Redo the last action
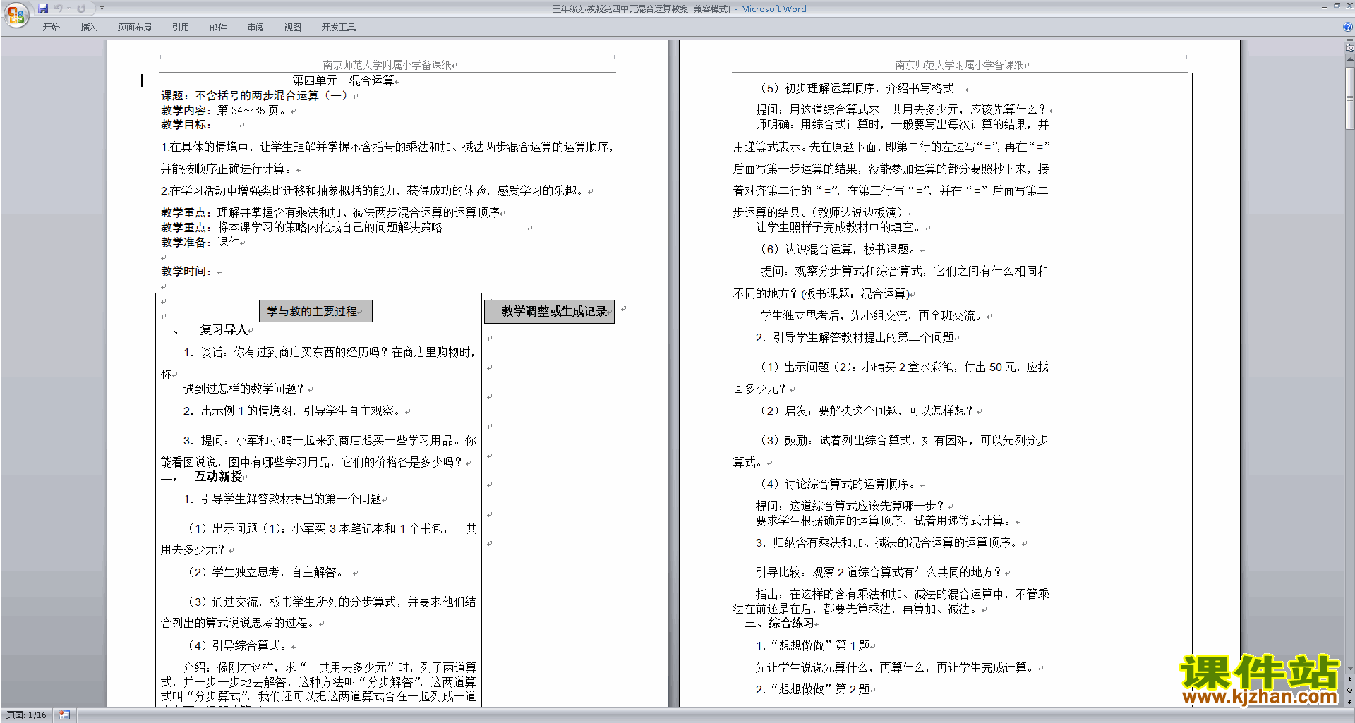1355x723 pixels. point(81,8)
